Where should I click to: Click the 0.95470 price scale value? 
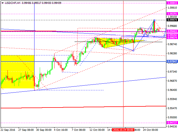pos(172,108)
